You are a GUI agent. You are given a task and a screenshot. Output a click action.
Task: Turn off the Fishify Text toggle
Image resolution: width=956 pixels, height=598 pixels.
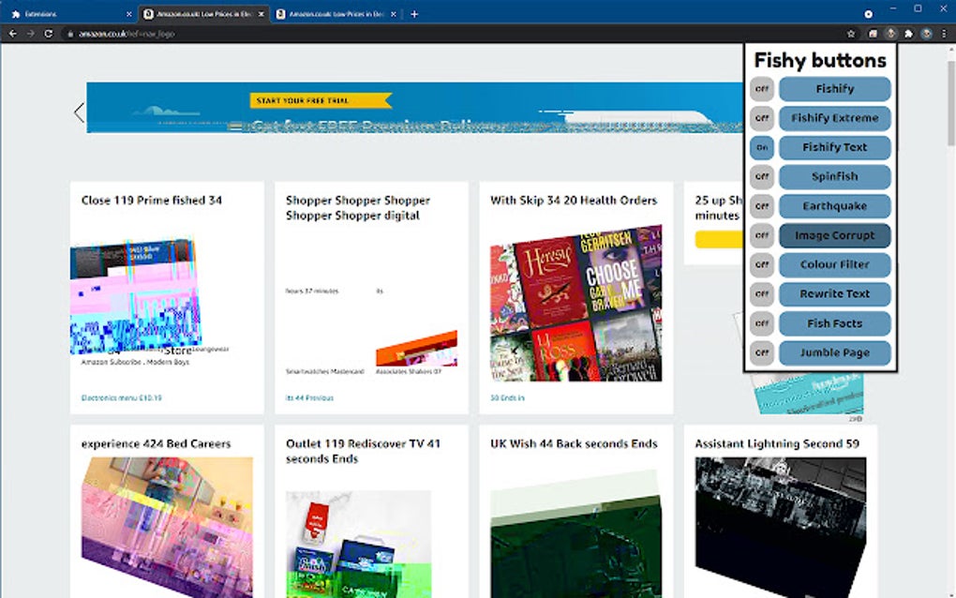pyautogui.click(x=761, y=147)
